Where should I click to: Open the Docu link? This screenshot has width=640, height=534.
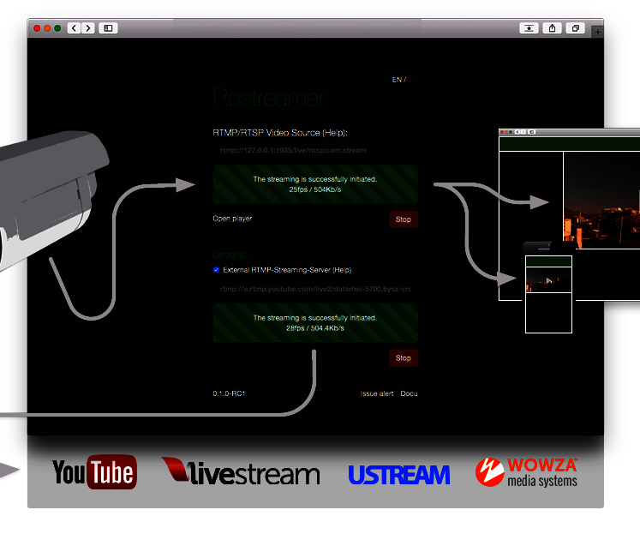[409, 393]
